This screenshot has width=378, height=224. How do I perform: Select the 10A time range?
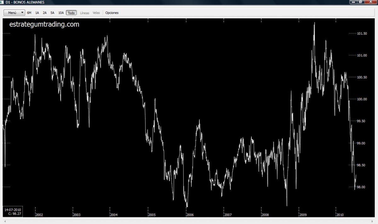(61, 13)
